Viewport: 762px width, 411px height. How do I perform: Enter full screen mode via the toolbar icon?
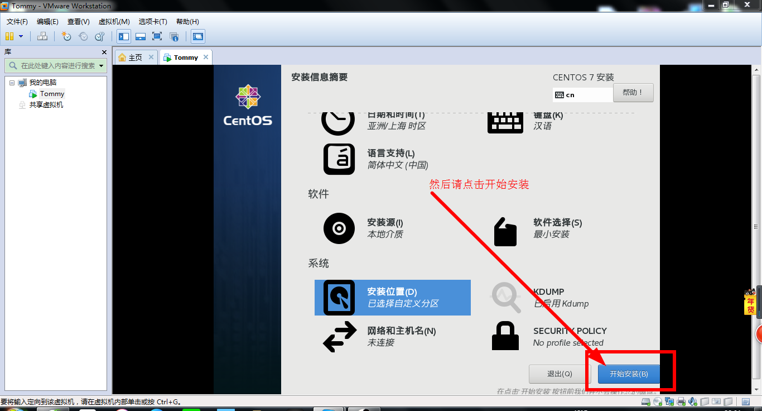(157, 36)
